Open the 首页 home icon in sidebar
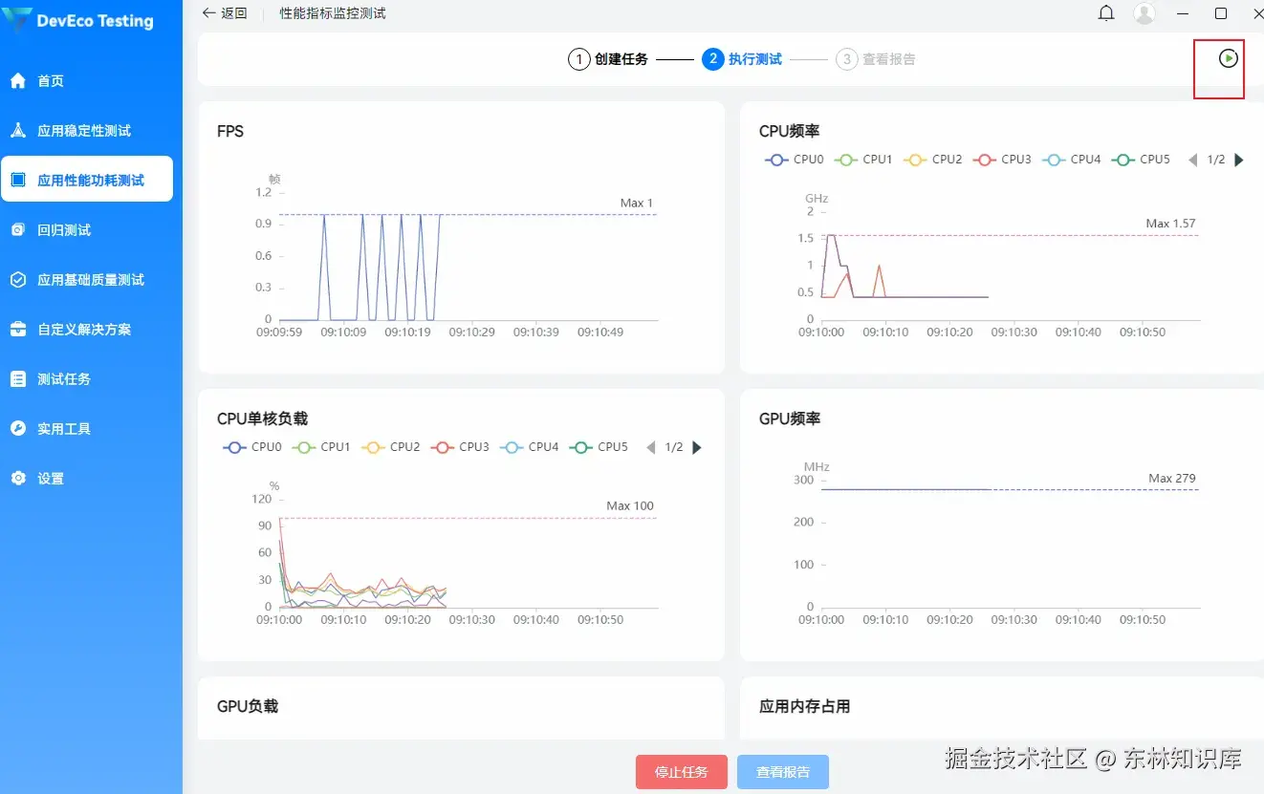The height and width of the screenshot is (794, 1264). (18, 81)
